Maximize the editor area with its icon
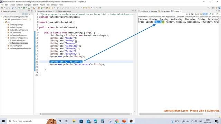The width and height of the screenshot is (221, 124). 135,11
